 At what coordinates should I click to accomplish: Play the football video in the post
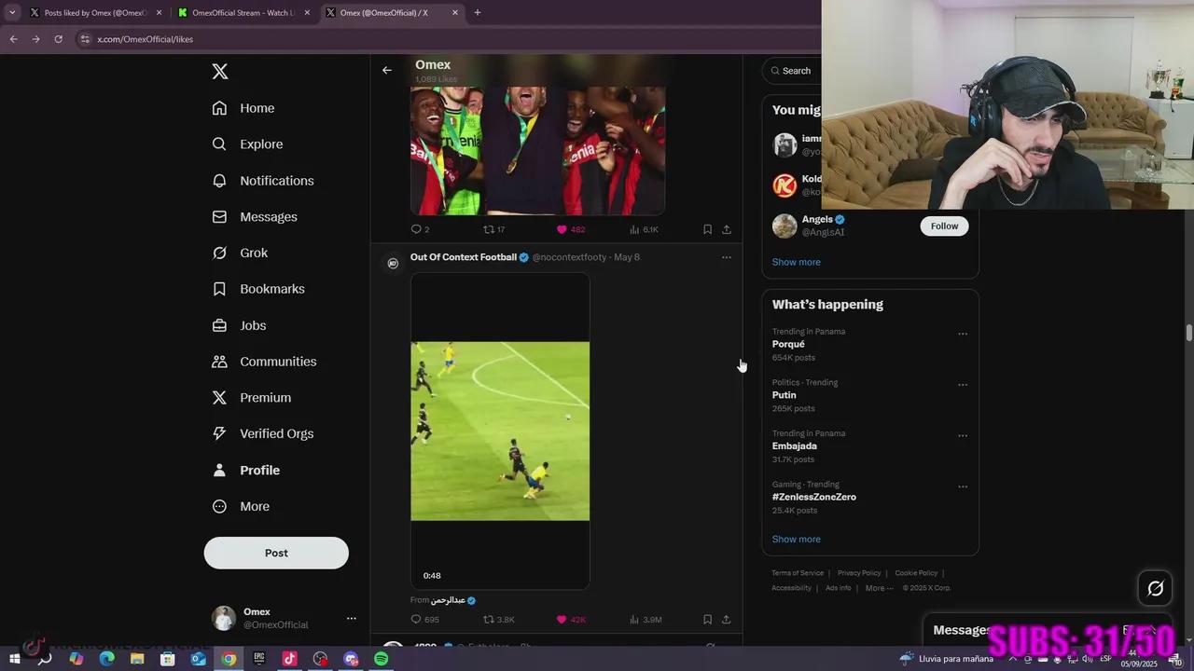[x=500, y=431]
